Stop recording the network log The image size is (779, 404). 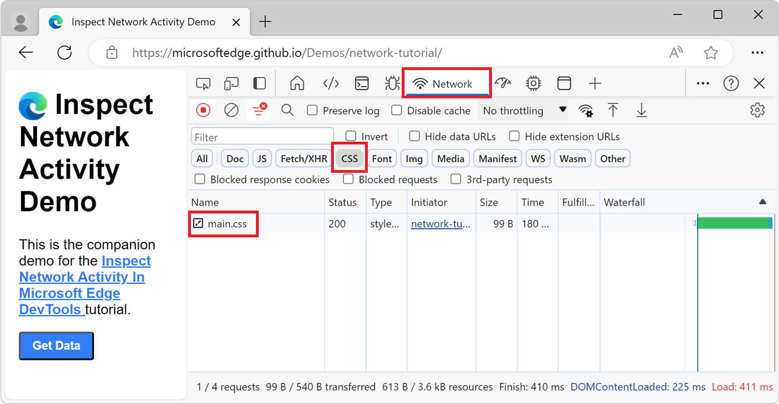point(203,109)
